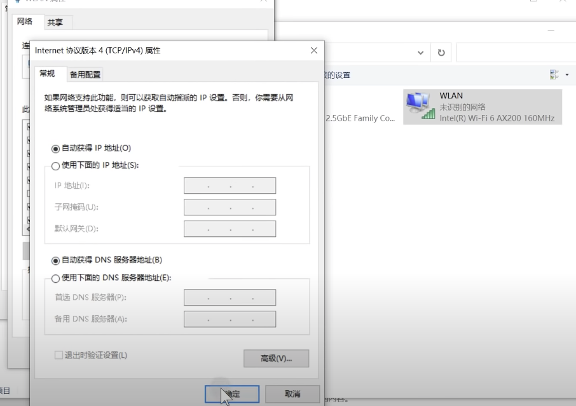Screen dimensions: 576x406
Task: Switch to the 共享 tab
Action: (57, 22)
